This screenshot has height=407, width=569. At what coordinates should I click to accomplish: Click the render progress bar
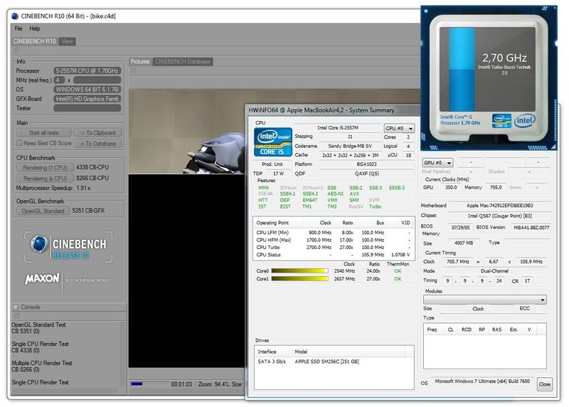tap(149, 384)
